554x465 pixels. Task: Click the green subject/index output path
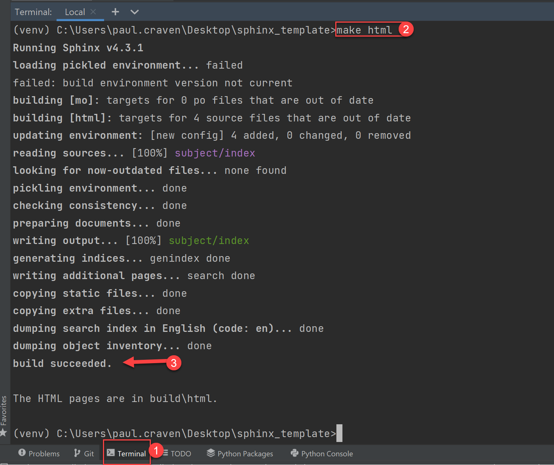209,241
